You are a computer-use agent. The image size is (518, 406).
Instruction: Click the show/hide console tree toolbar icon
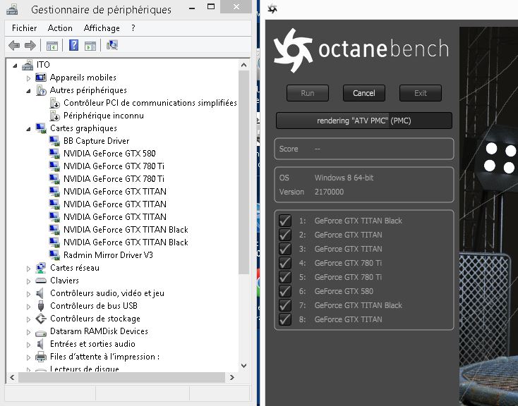tap(52, 46)
